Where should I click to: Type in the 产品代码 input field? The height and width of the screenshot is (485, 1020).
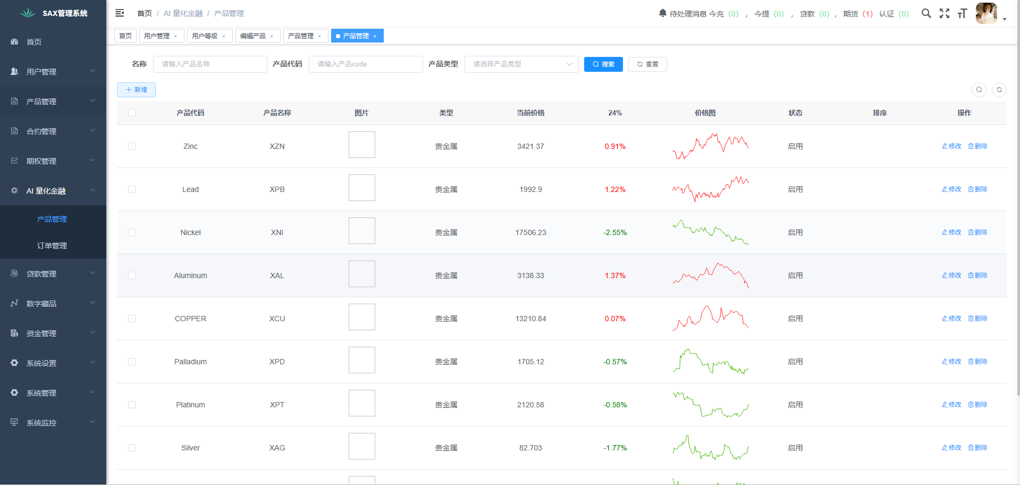tap(365, 64)
